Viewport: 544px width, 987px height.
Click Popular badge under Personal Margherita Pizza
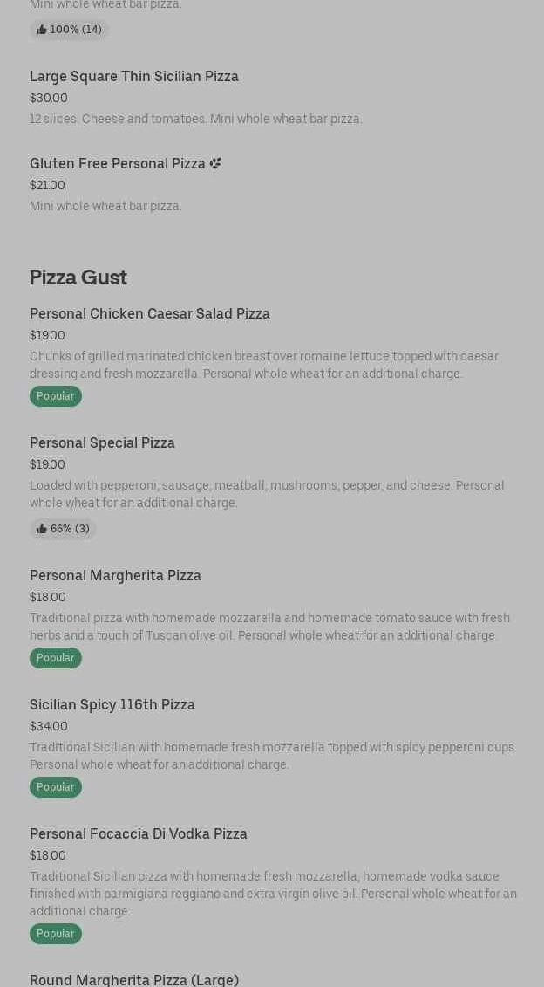pos(56,658)
